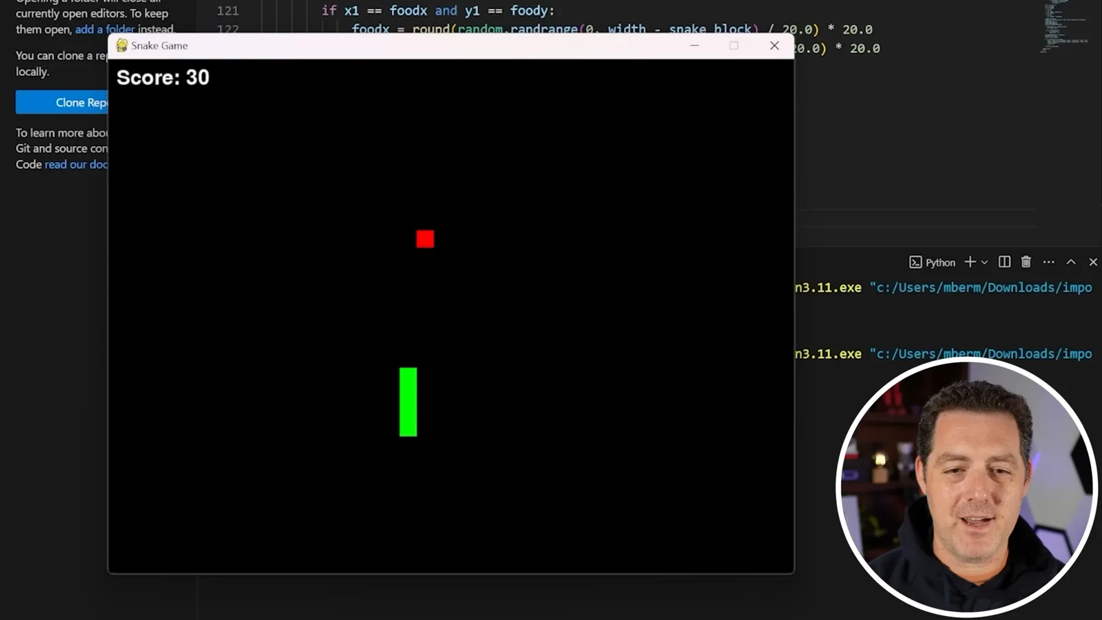
Task: Kill terminal with the trash icon
Action: tap(1026, 262)
